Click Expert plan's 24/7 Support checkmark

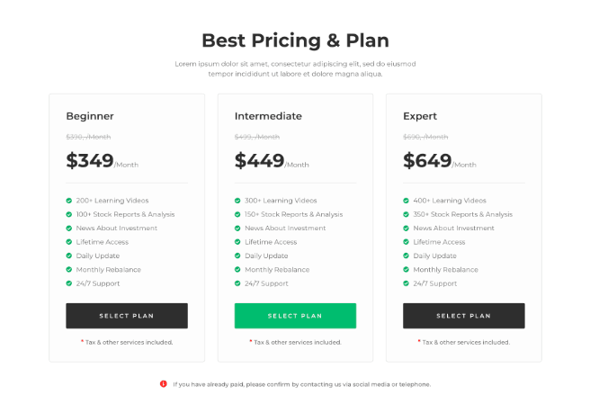pos(407,283)
